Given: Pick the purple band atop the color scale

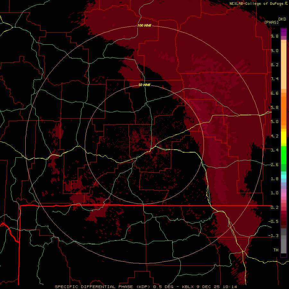Looking at the screenshot, I should pos(284,32).
